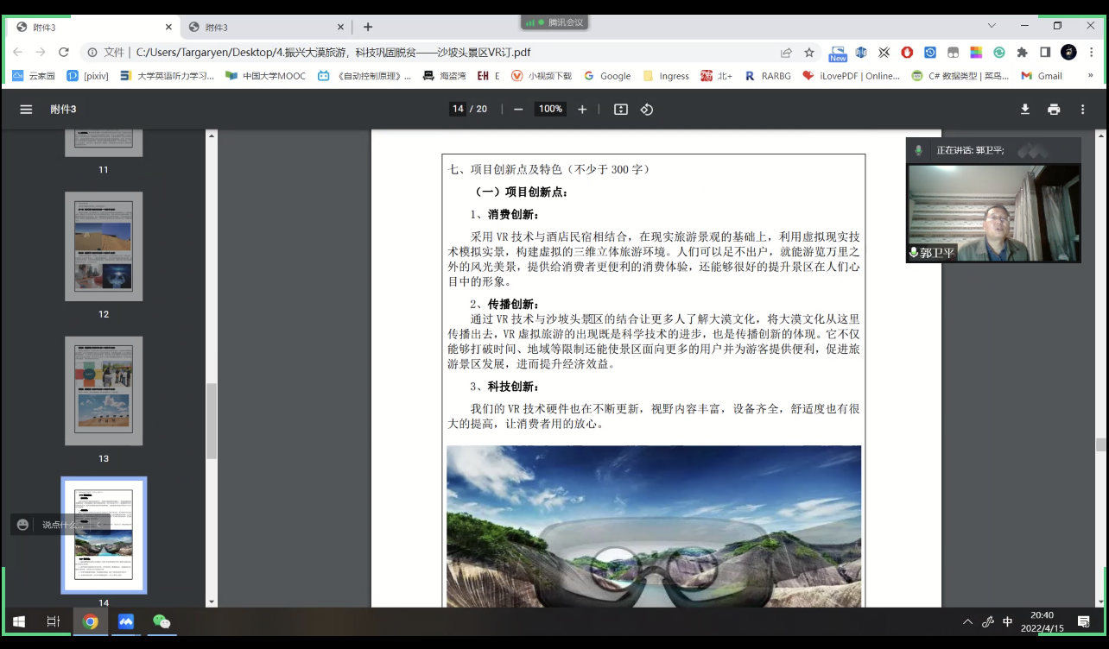The width and height of the screenshot is (1109, 649).
Task: Click the page number input field
Action: pyautogui.click(x=458, y=110)
